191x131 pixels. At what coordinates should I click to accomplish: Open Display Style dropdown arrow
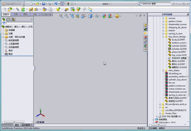pyautogui.click(x=93, y=16)
